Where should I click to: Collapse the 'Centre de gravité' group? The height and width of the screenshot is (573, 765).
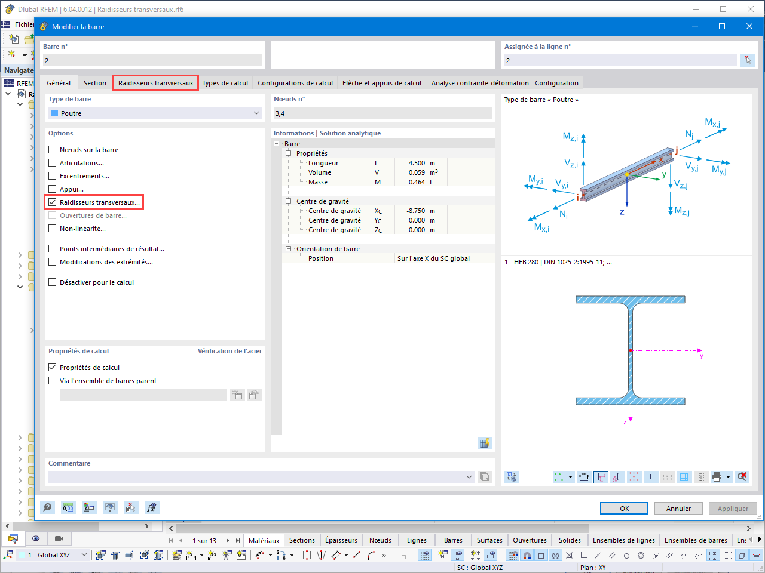click(289, 201)
